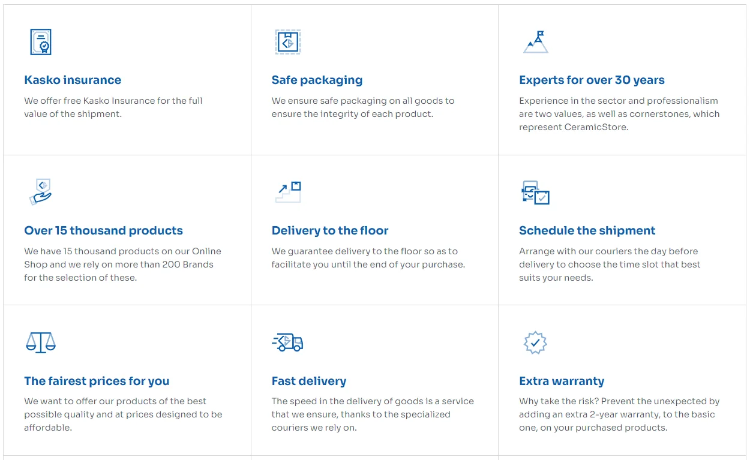This screenshot has width=750, height=460.
Task: Click The fairest prices for you heading
Action: [97, 381]
